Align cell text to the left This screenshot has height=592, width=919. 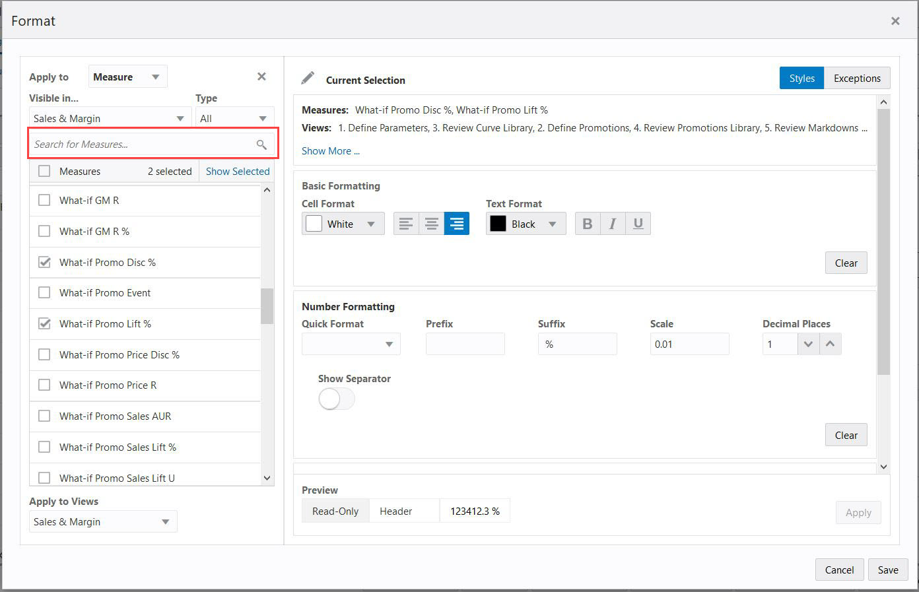[406, 224]
